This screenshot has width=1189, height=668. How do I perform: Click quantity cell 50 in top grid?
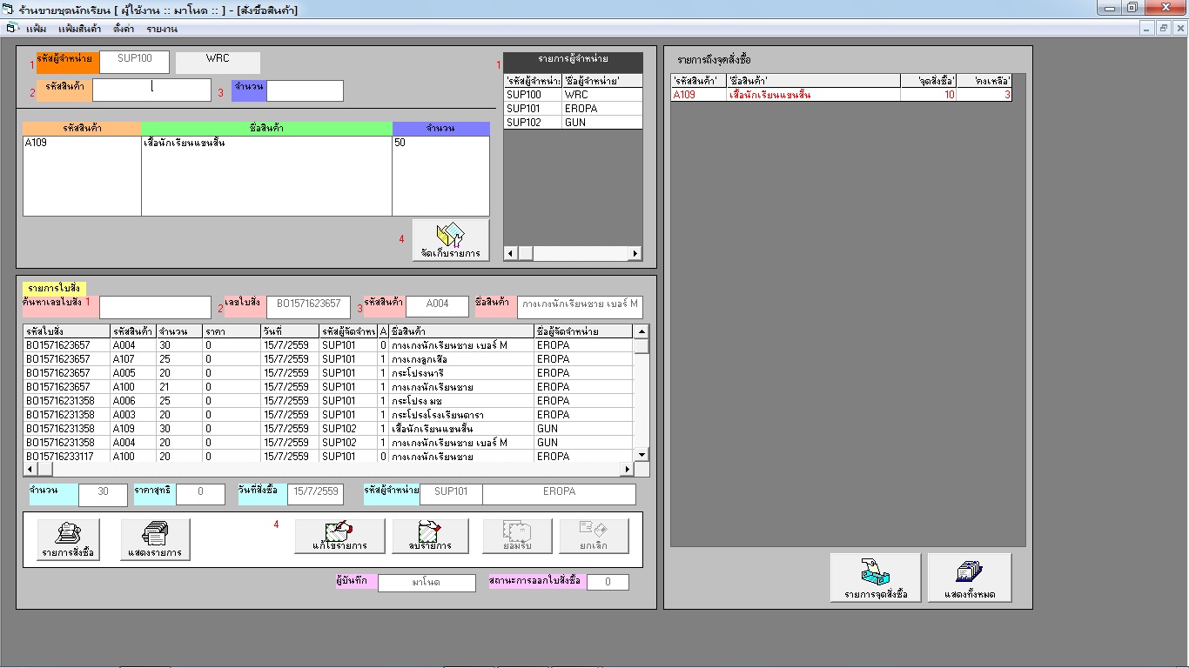[x=440, y=143]
